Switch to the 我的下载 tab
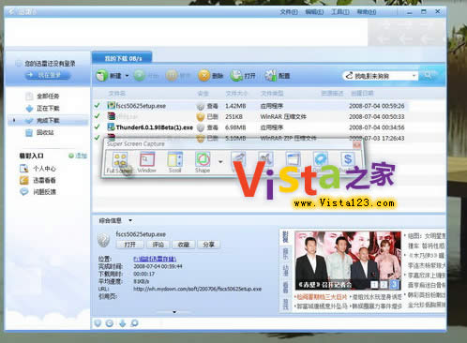 [x=123, y=58]
